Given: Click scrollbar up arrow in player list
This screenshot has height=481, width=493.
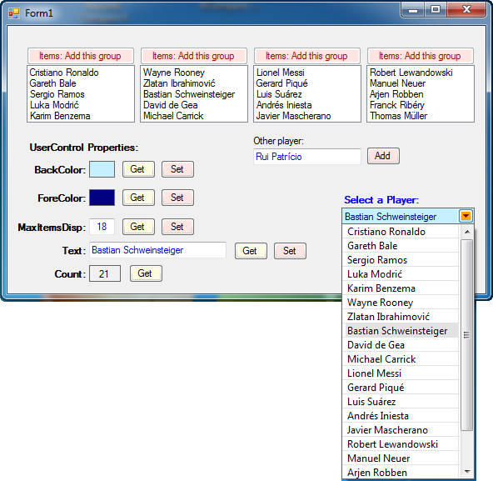Looking at the screenshot, I should click(467, 232).
